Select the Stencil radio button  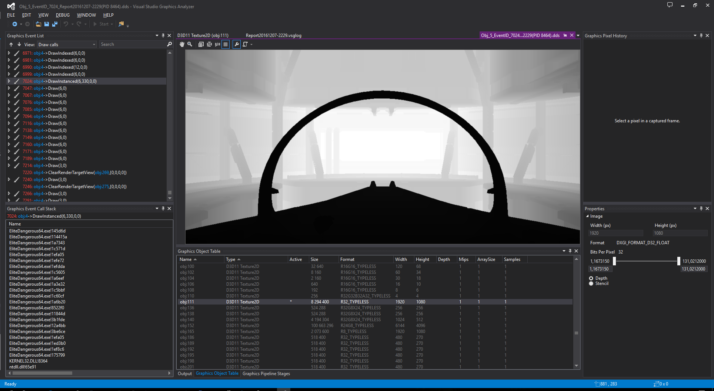click(x=591, y=283)
